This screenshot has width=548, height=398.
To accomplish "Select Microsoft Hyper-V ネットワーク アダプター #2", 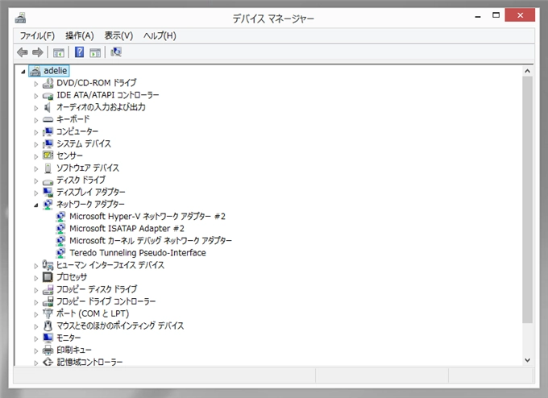I will (x=147, y=217).
